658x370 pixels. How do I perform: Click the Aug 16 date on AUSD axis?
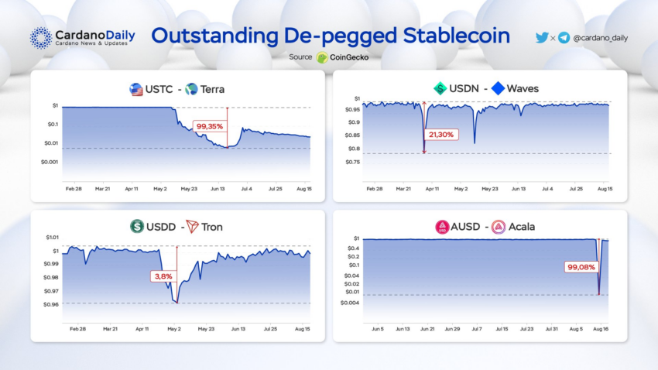pyautogui.click(x=601, y=329)
